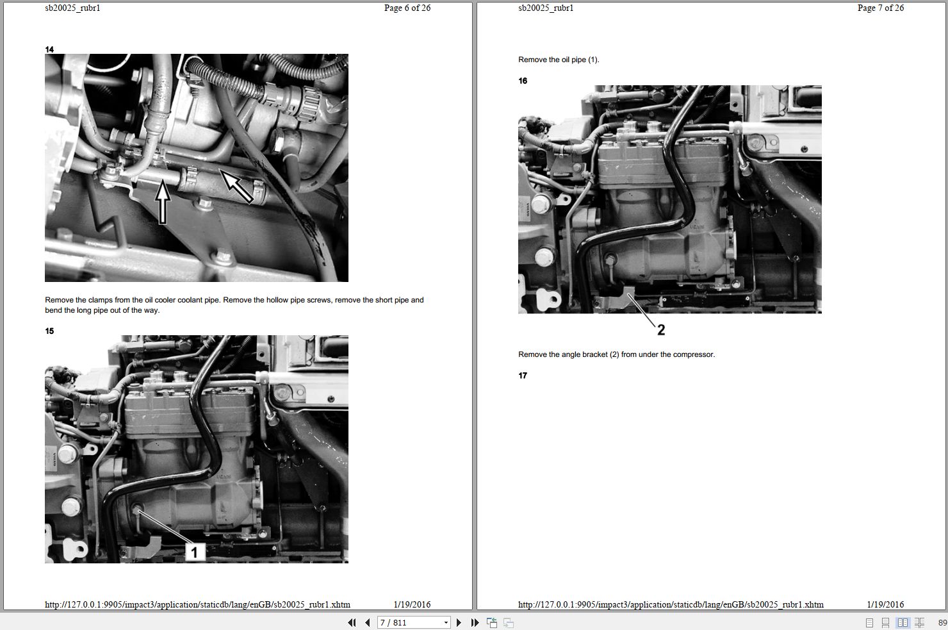948x630 pixels.
Task: Advance to the next page
Action: click(459, 622)
